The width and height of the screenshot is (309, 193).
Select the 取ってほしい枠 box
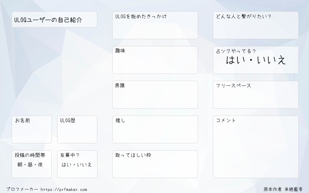pos(155,164)
